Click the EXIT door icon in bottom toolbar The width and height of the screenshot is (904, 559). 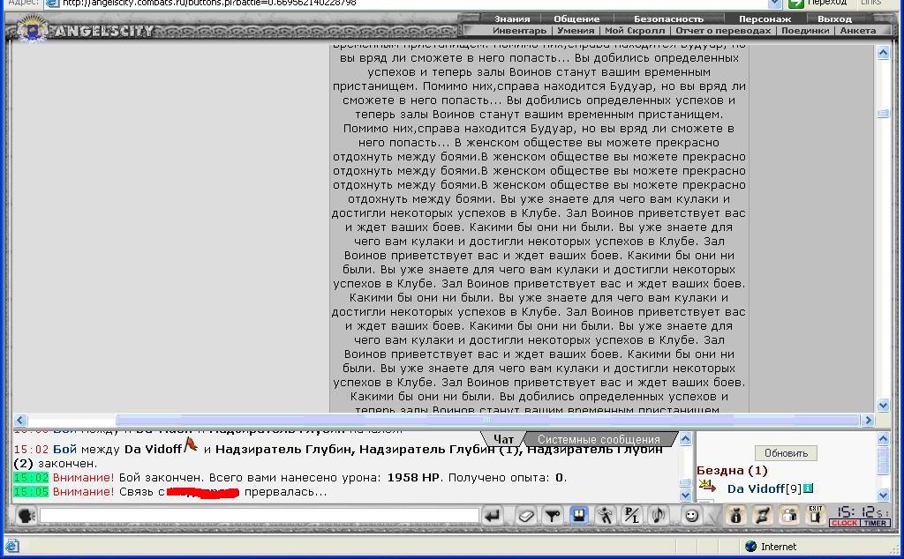(x=815, y=515)
